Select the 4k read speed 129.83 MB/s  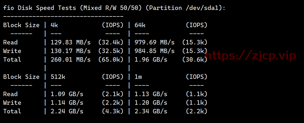71,42
